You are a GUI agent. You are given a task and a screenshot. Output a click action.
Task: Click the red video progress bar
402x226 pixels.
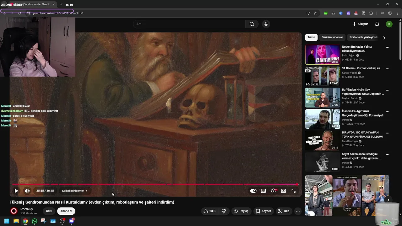(155, 185)
